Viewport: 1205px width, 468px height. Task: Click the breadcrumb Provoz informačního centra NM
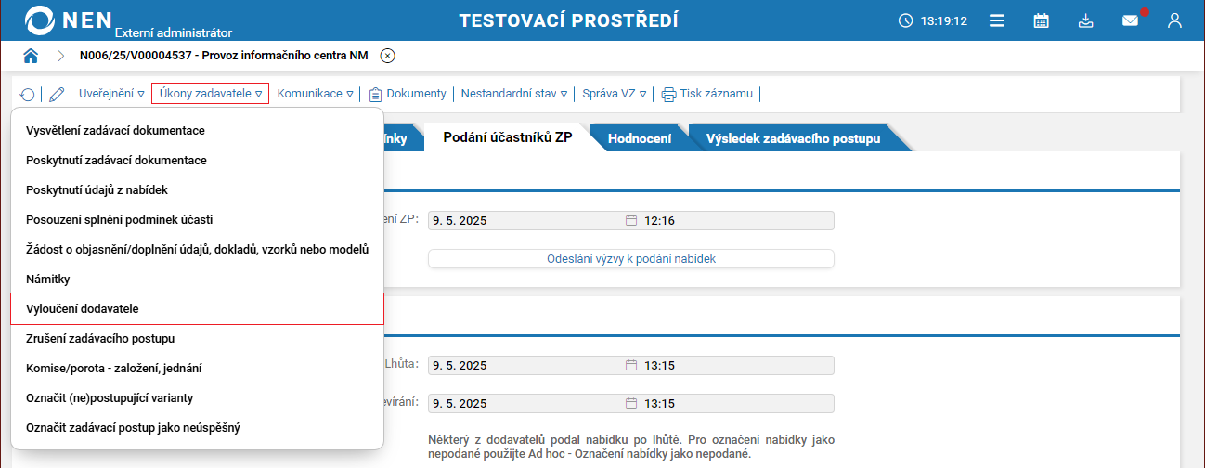pyautogui.click(x=285, y=56)
